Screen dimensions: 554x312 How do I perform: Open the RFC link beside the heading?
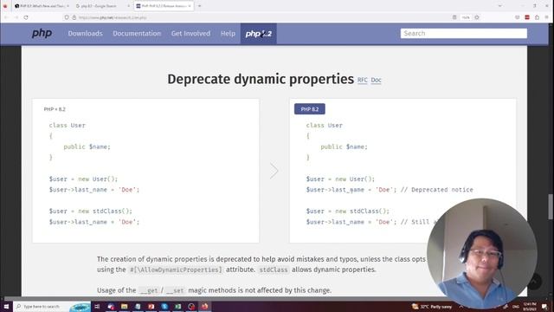pyautogui.click(x=362, y=80)
